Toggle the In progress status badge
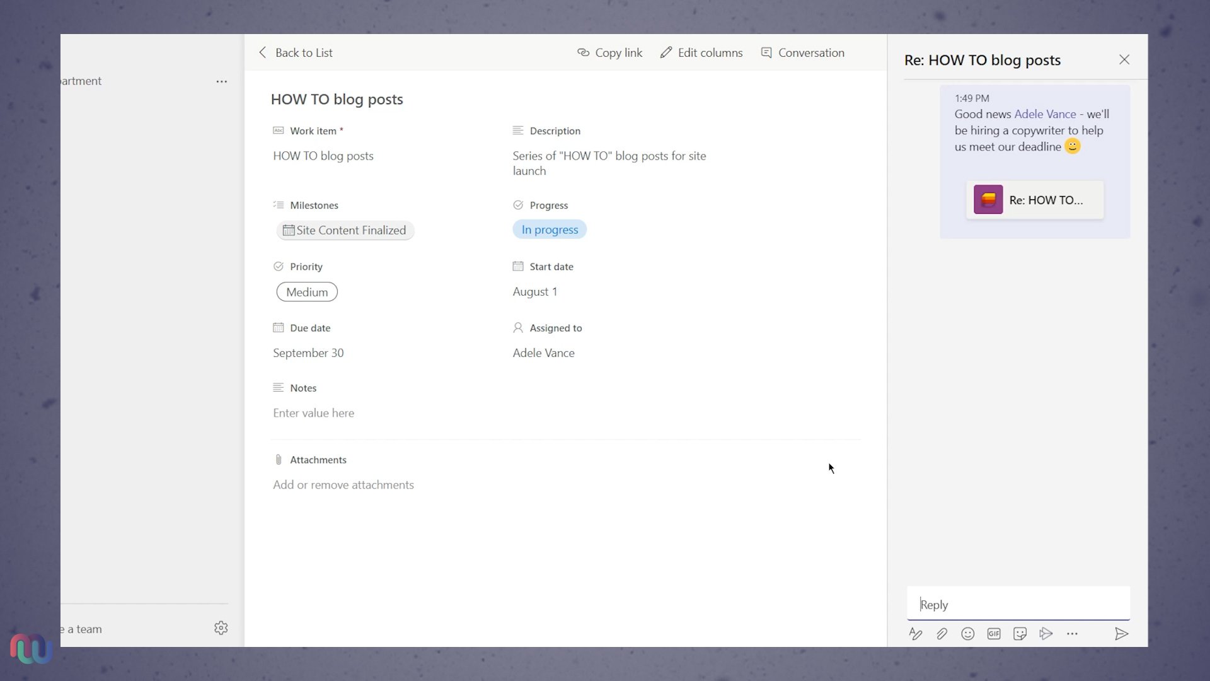 [x=550, y=230]
